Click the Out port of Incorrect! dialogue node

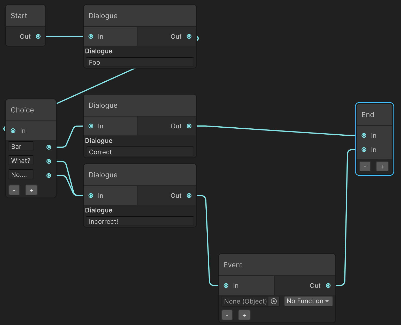coord(189,196)
